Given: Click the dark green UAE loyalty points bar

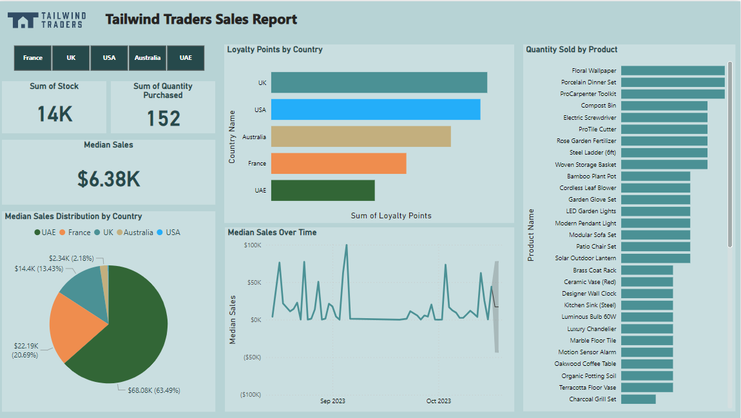Looking at the screenshot, I should coord(323,191).
